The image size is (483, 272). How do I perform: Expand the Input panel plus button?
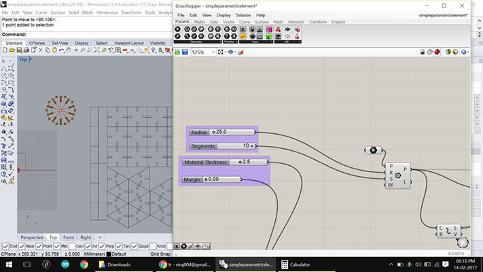point(272,41)
